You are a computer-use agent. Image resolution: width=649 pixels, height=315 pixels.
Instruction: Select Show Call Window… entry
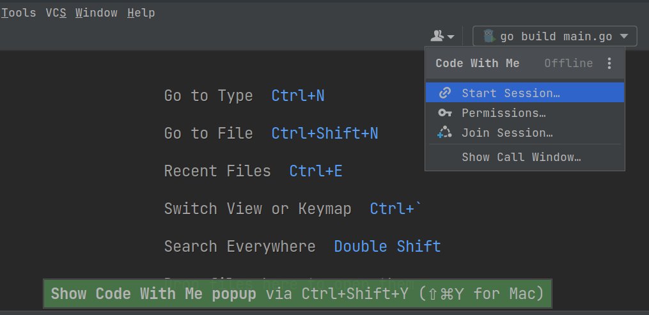click(525, 157)
